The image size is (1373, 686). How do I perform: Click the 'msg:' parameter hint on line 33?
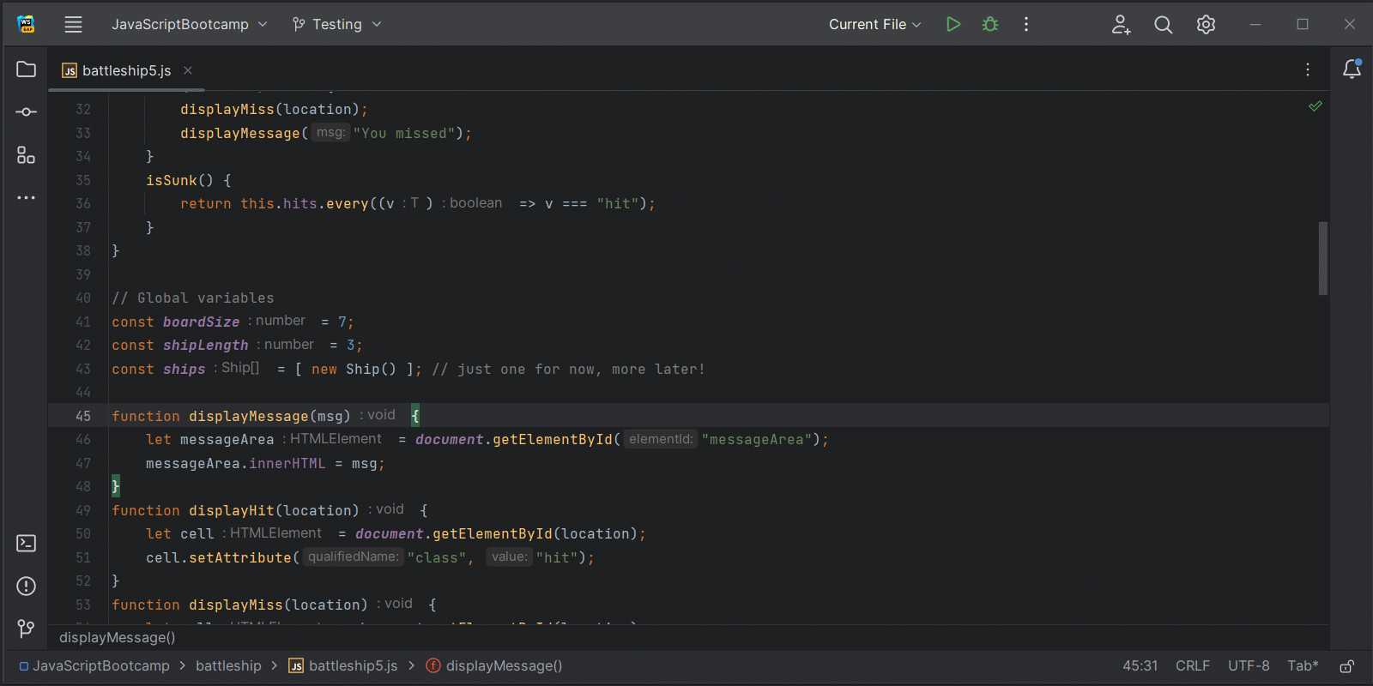click(x=330, y=133)
